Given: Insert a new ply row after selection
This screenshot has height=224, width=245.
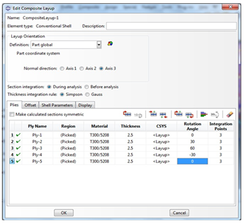Looking at the screenshot, I should [x=163, y=114].
